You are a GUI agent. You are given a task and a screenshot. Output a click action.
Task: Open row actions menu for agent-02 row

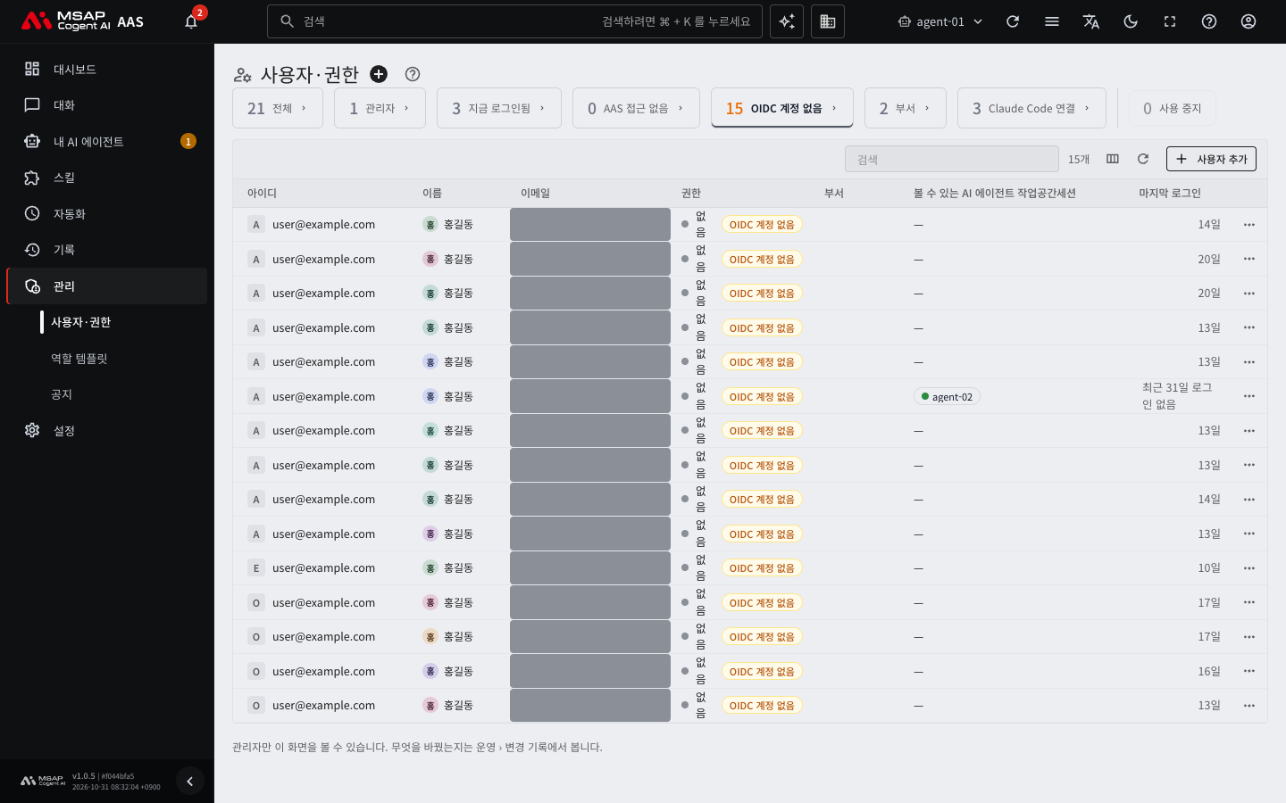click(1249, 396)
